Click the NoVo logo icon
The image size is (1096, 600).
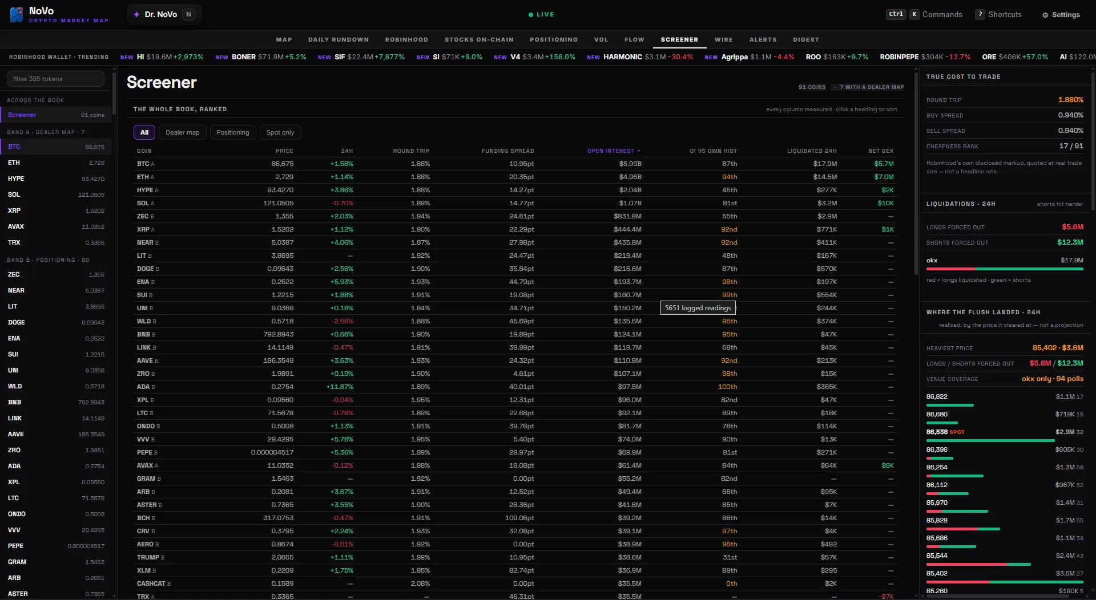pyautogui.click(x=17, y=14)
